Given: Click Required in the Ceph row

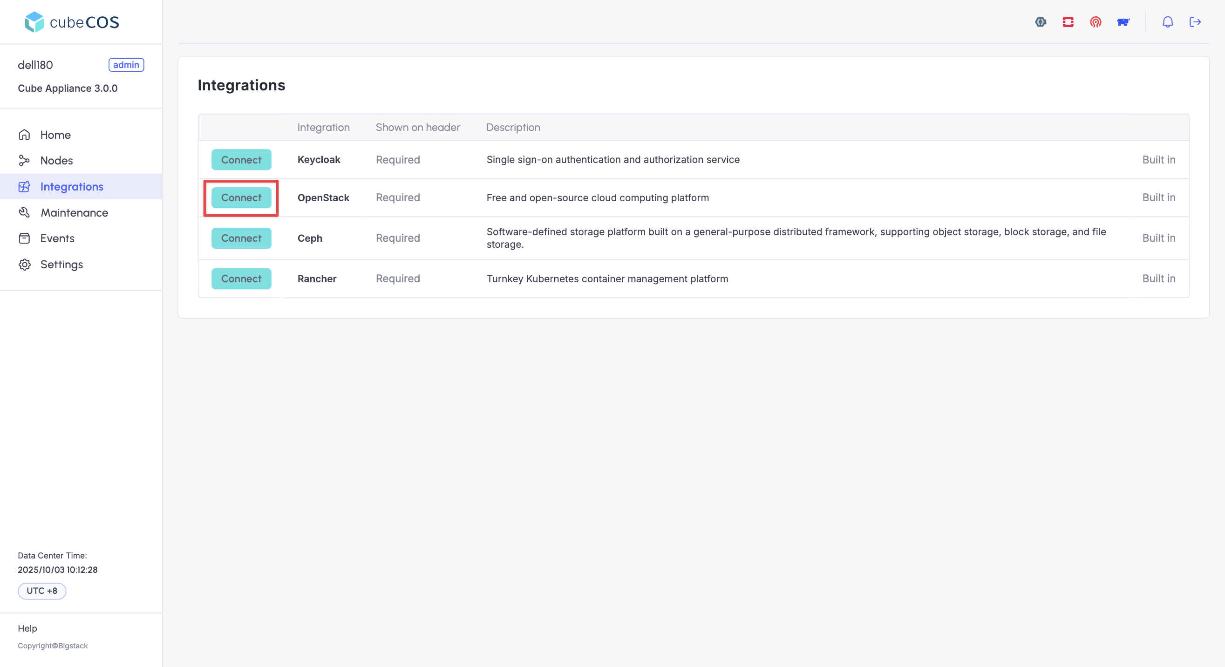Looking at the screenshot, I should pyautogui.click(x=398, y=238).
